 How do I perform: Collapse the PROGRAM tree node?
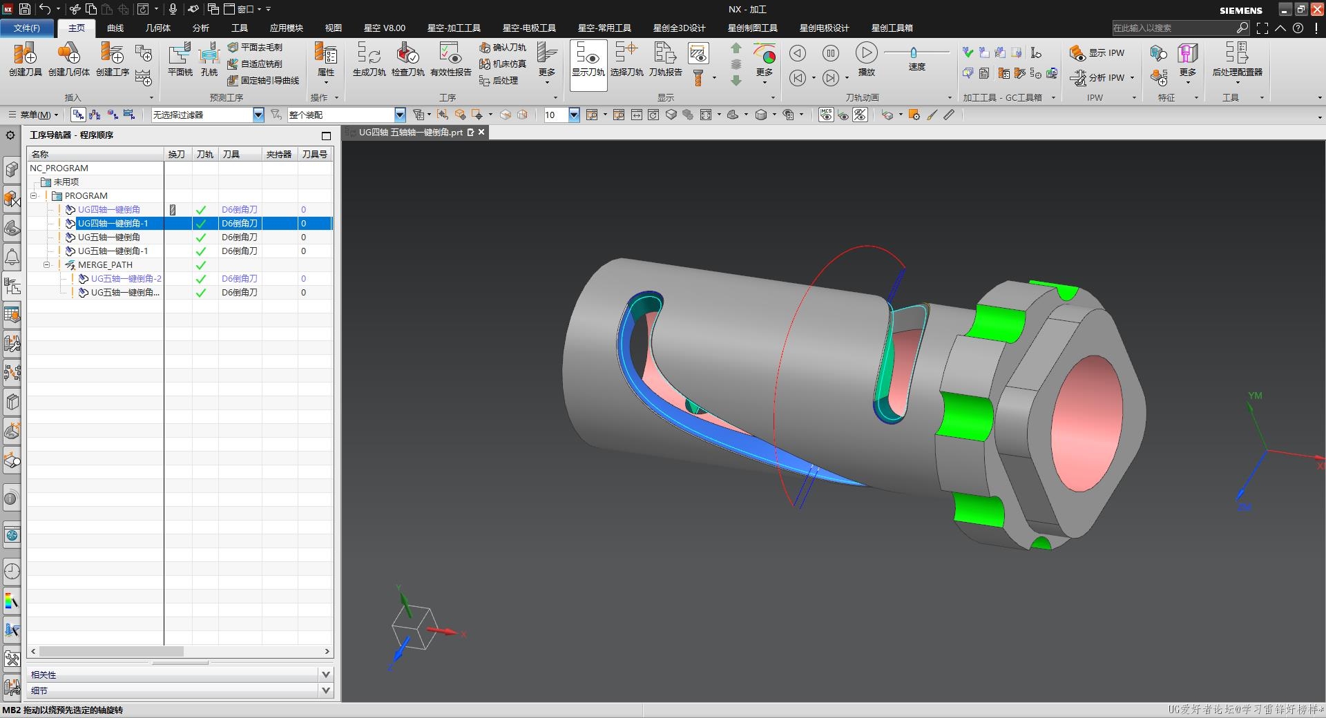(x=33, y=195)
